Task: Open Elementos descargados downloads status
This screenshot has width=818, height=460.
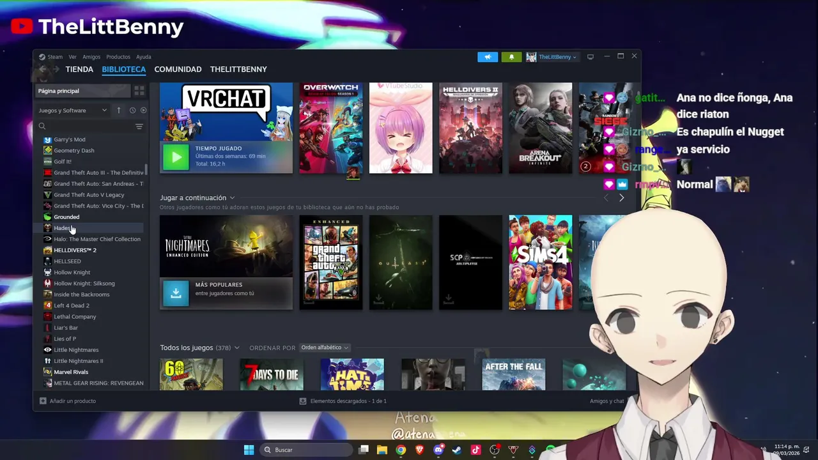Action: click(x=343, y=401)
